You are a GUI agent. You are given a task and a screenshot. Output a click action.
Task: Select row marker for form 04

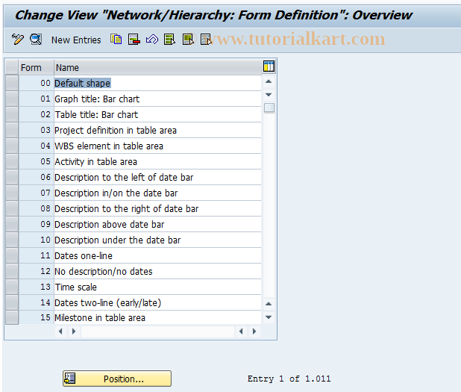click(12, 146)
